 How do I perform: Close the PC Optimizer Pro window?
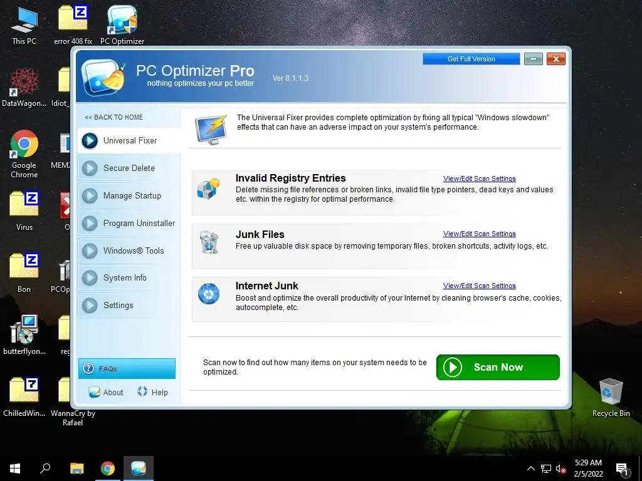tap(556, 59)
